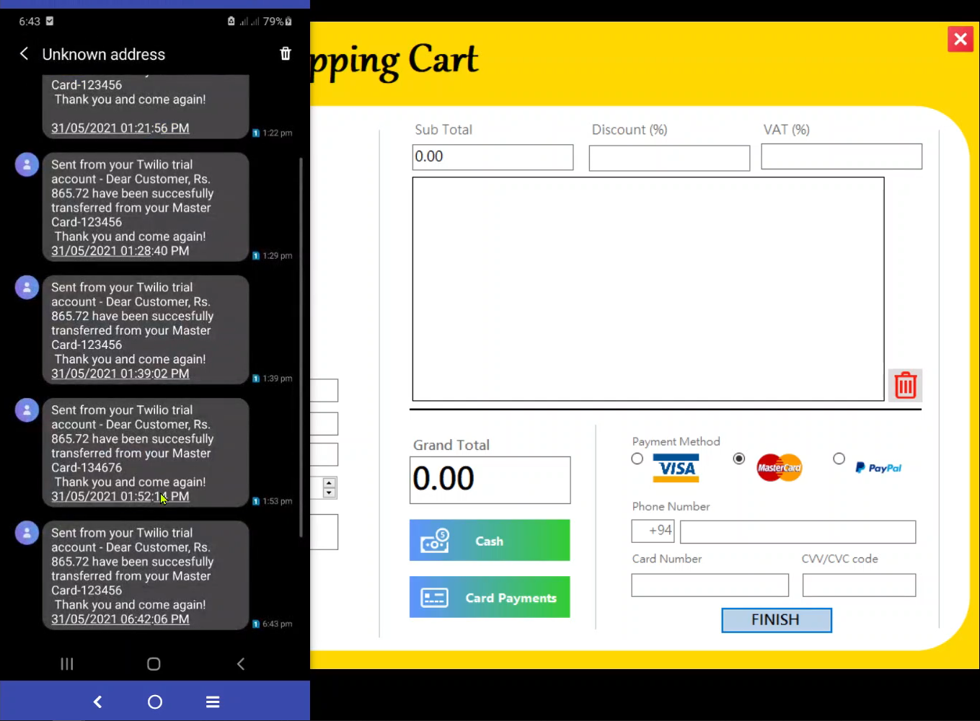Select the MasterCard payment radio button
Image resolution: width=980 pixels, height=721 pixels.
tap(738, 459)
